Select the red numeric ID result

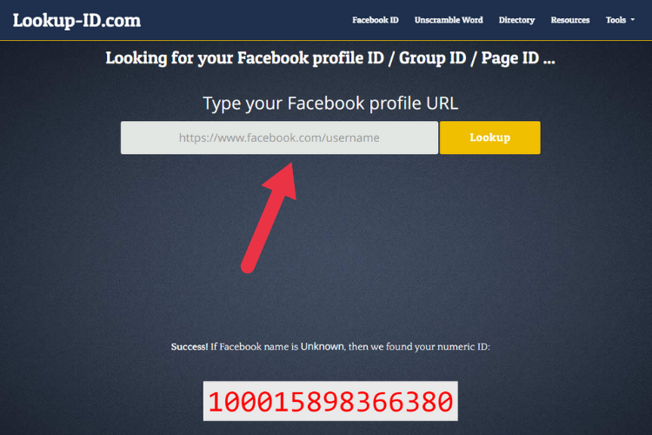330,402
